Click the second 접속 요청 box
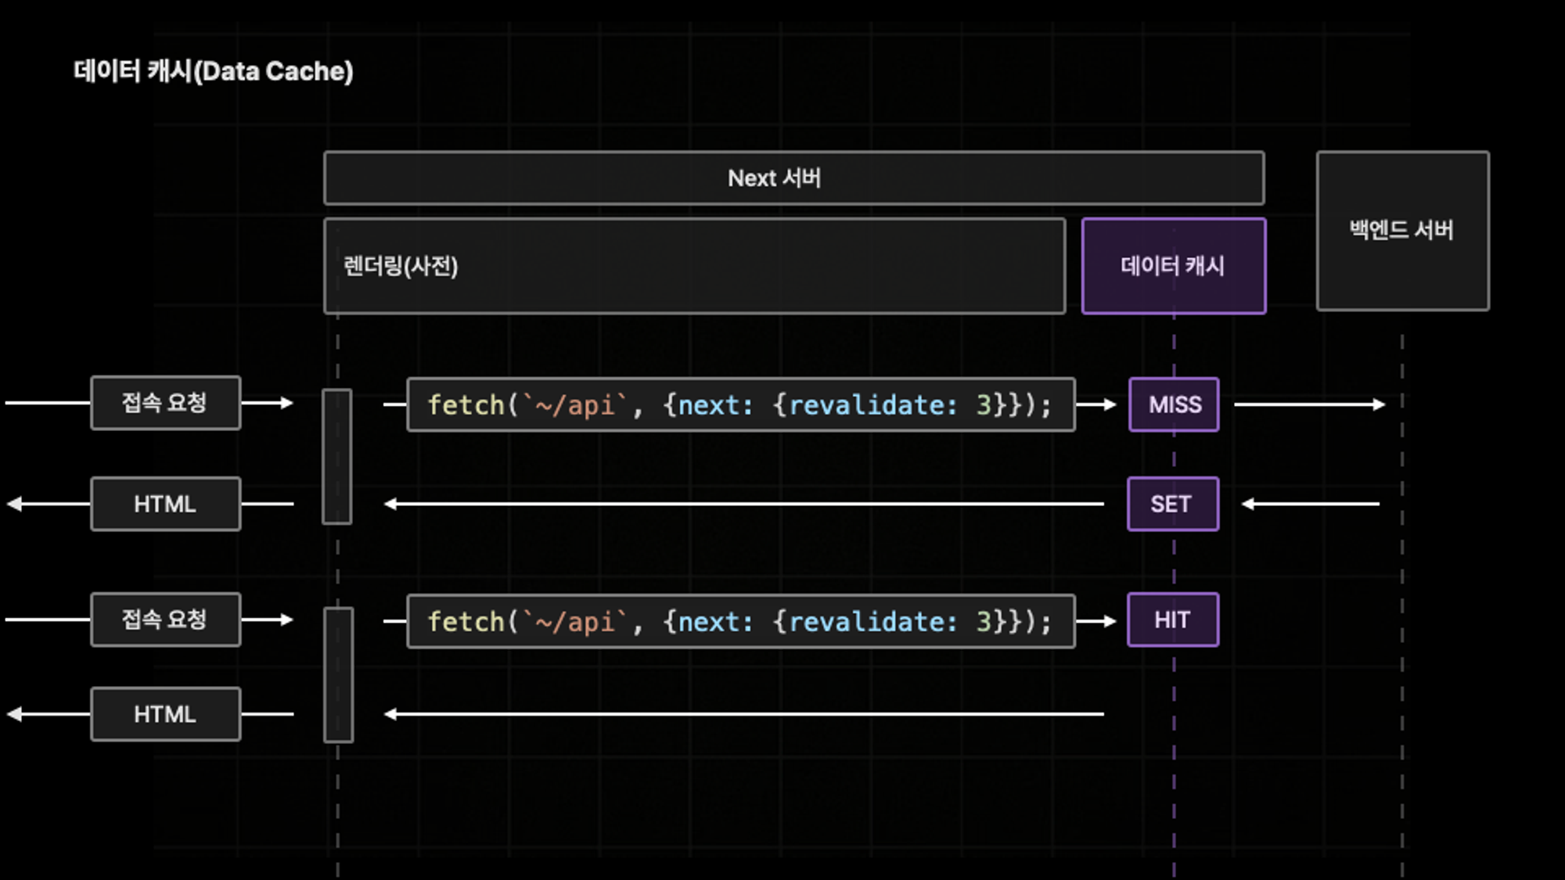 165,620
